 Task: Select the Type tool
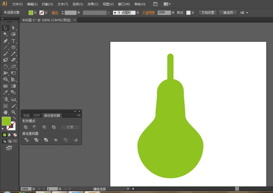(13, 41)
